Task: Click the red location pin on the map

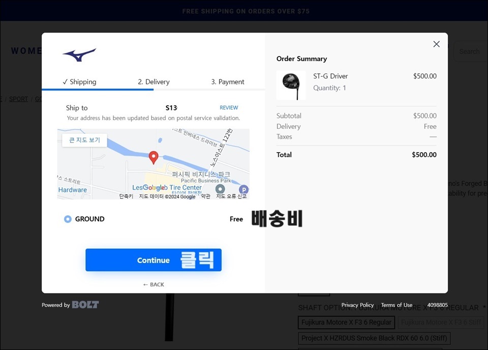Action: coord(154,158)
